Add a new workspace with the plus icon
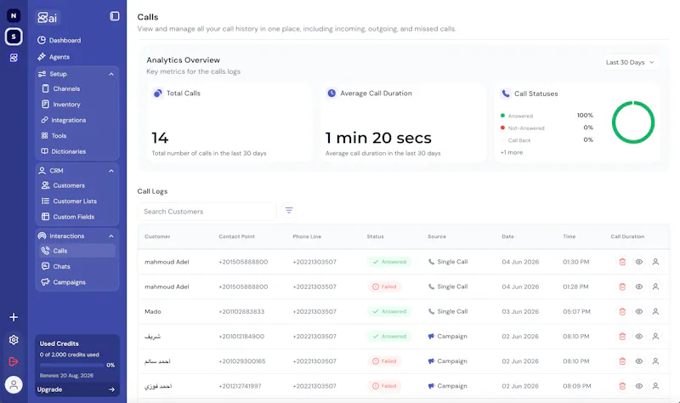Screen dimensions: 680x403 pos(14,317)
